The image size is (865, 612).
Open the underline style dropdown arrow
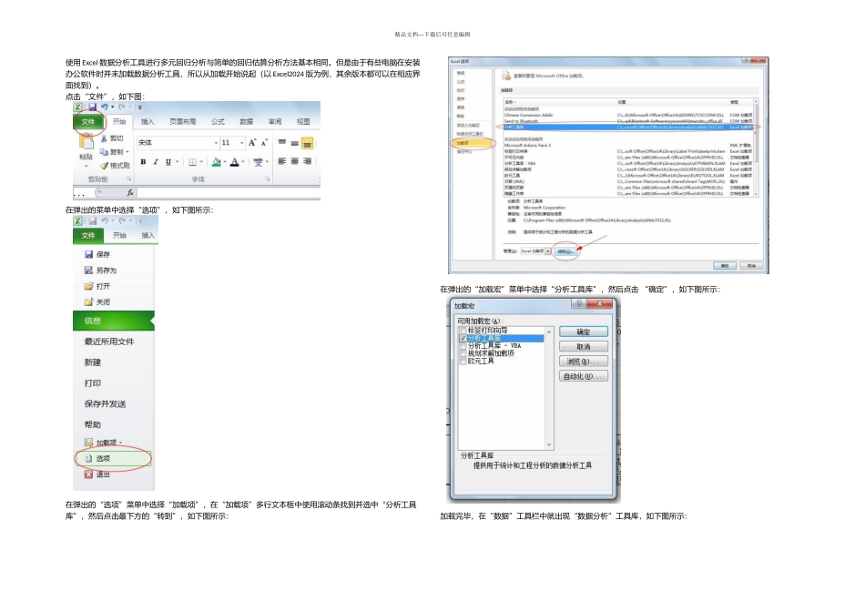[x=178, y=162]
